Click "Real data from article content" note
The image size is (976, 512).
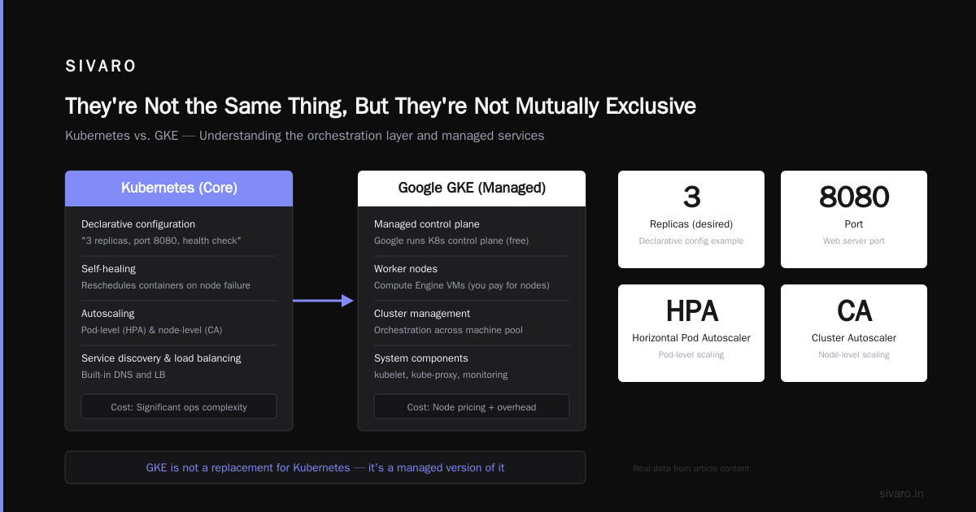[x=691, y=468]
